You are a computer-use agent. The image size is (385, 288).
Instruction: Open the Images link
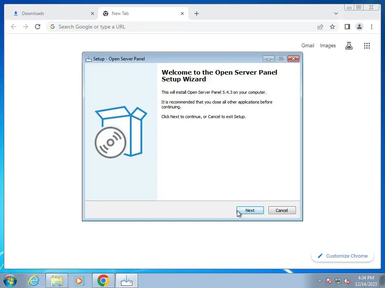[x=327, y=45]
